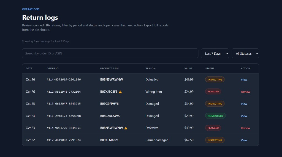This screenshot has height=157, width=282.
Task: Open the All Statuses filter dropdown
Action: (245, 53)
